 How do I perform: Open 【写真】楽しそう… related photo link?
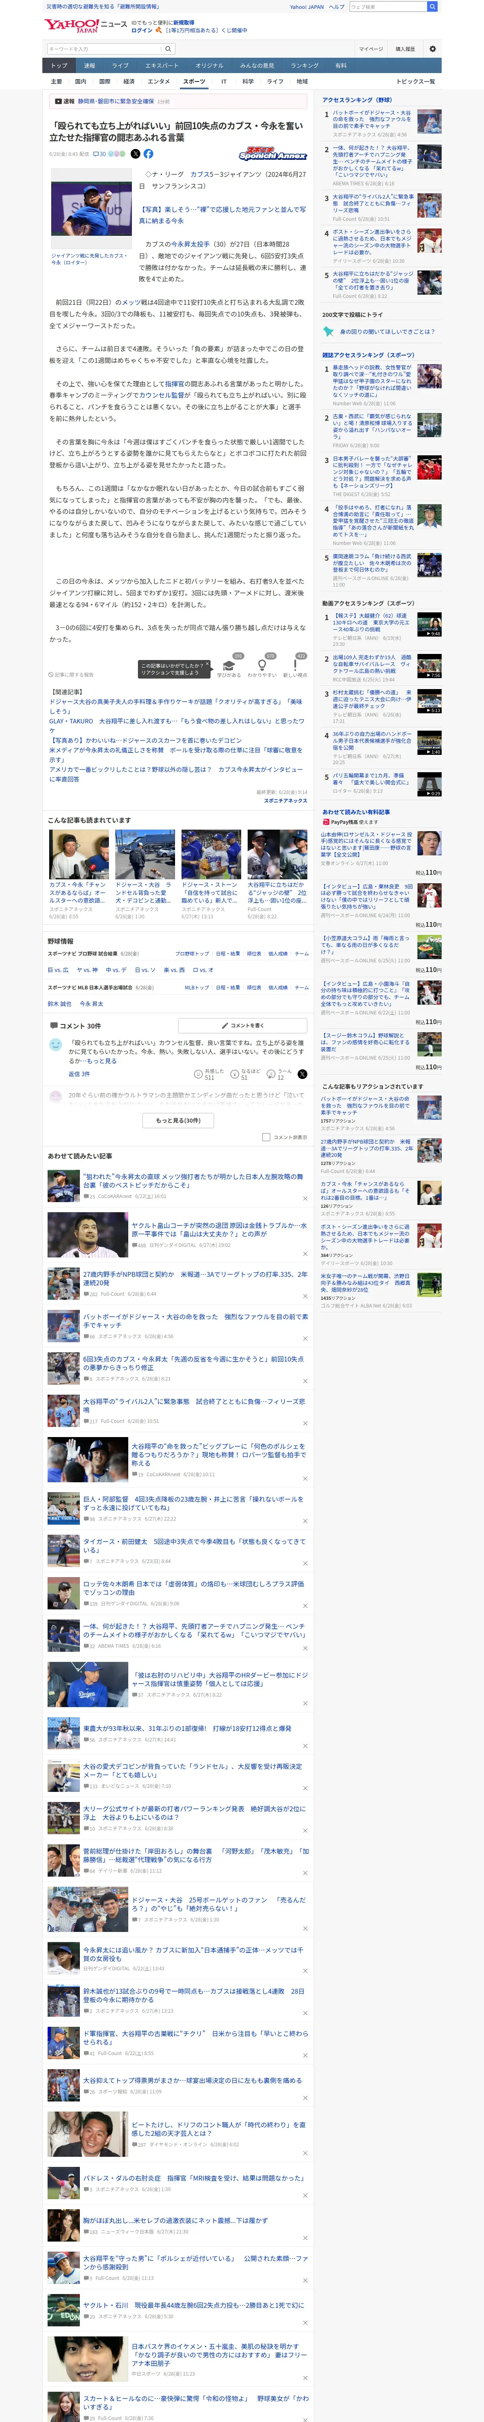pyautogui.click(x=223, y=215)
